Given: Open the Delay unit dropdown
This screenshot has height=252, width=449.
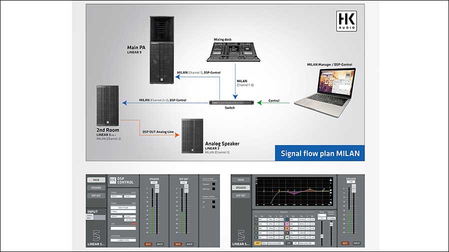Looking at the screenshot, I should (322, 215).
